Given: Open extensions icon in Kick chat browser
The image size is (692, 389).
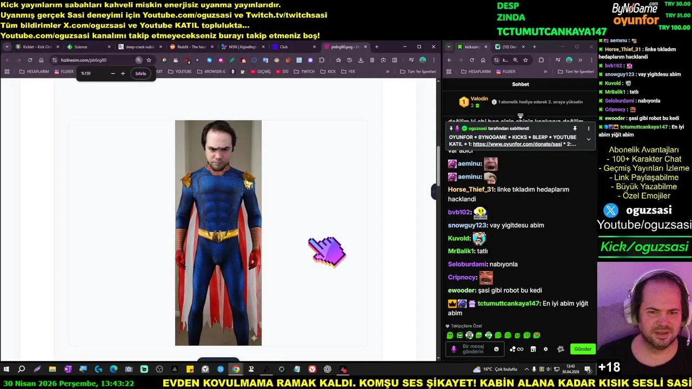Looking at the screenshot, I should pos(541,60).
